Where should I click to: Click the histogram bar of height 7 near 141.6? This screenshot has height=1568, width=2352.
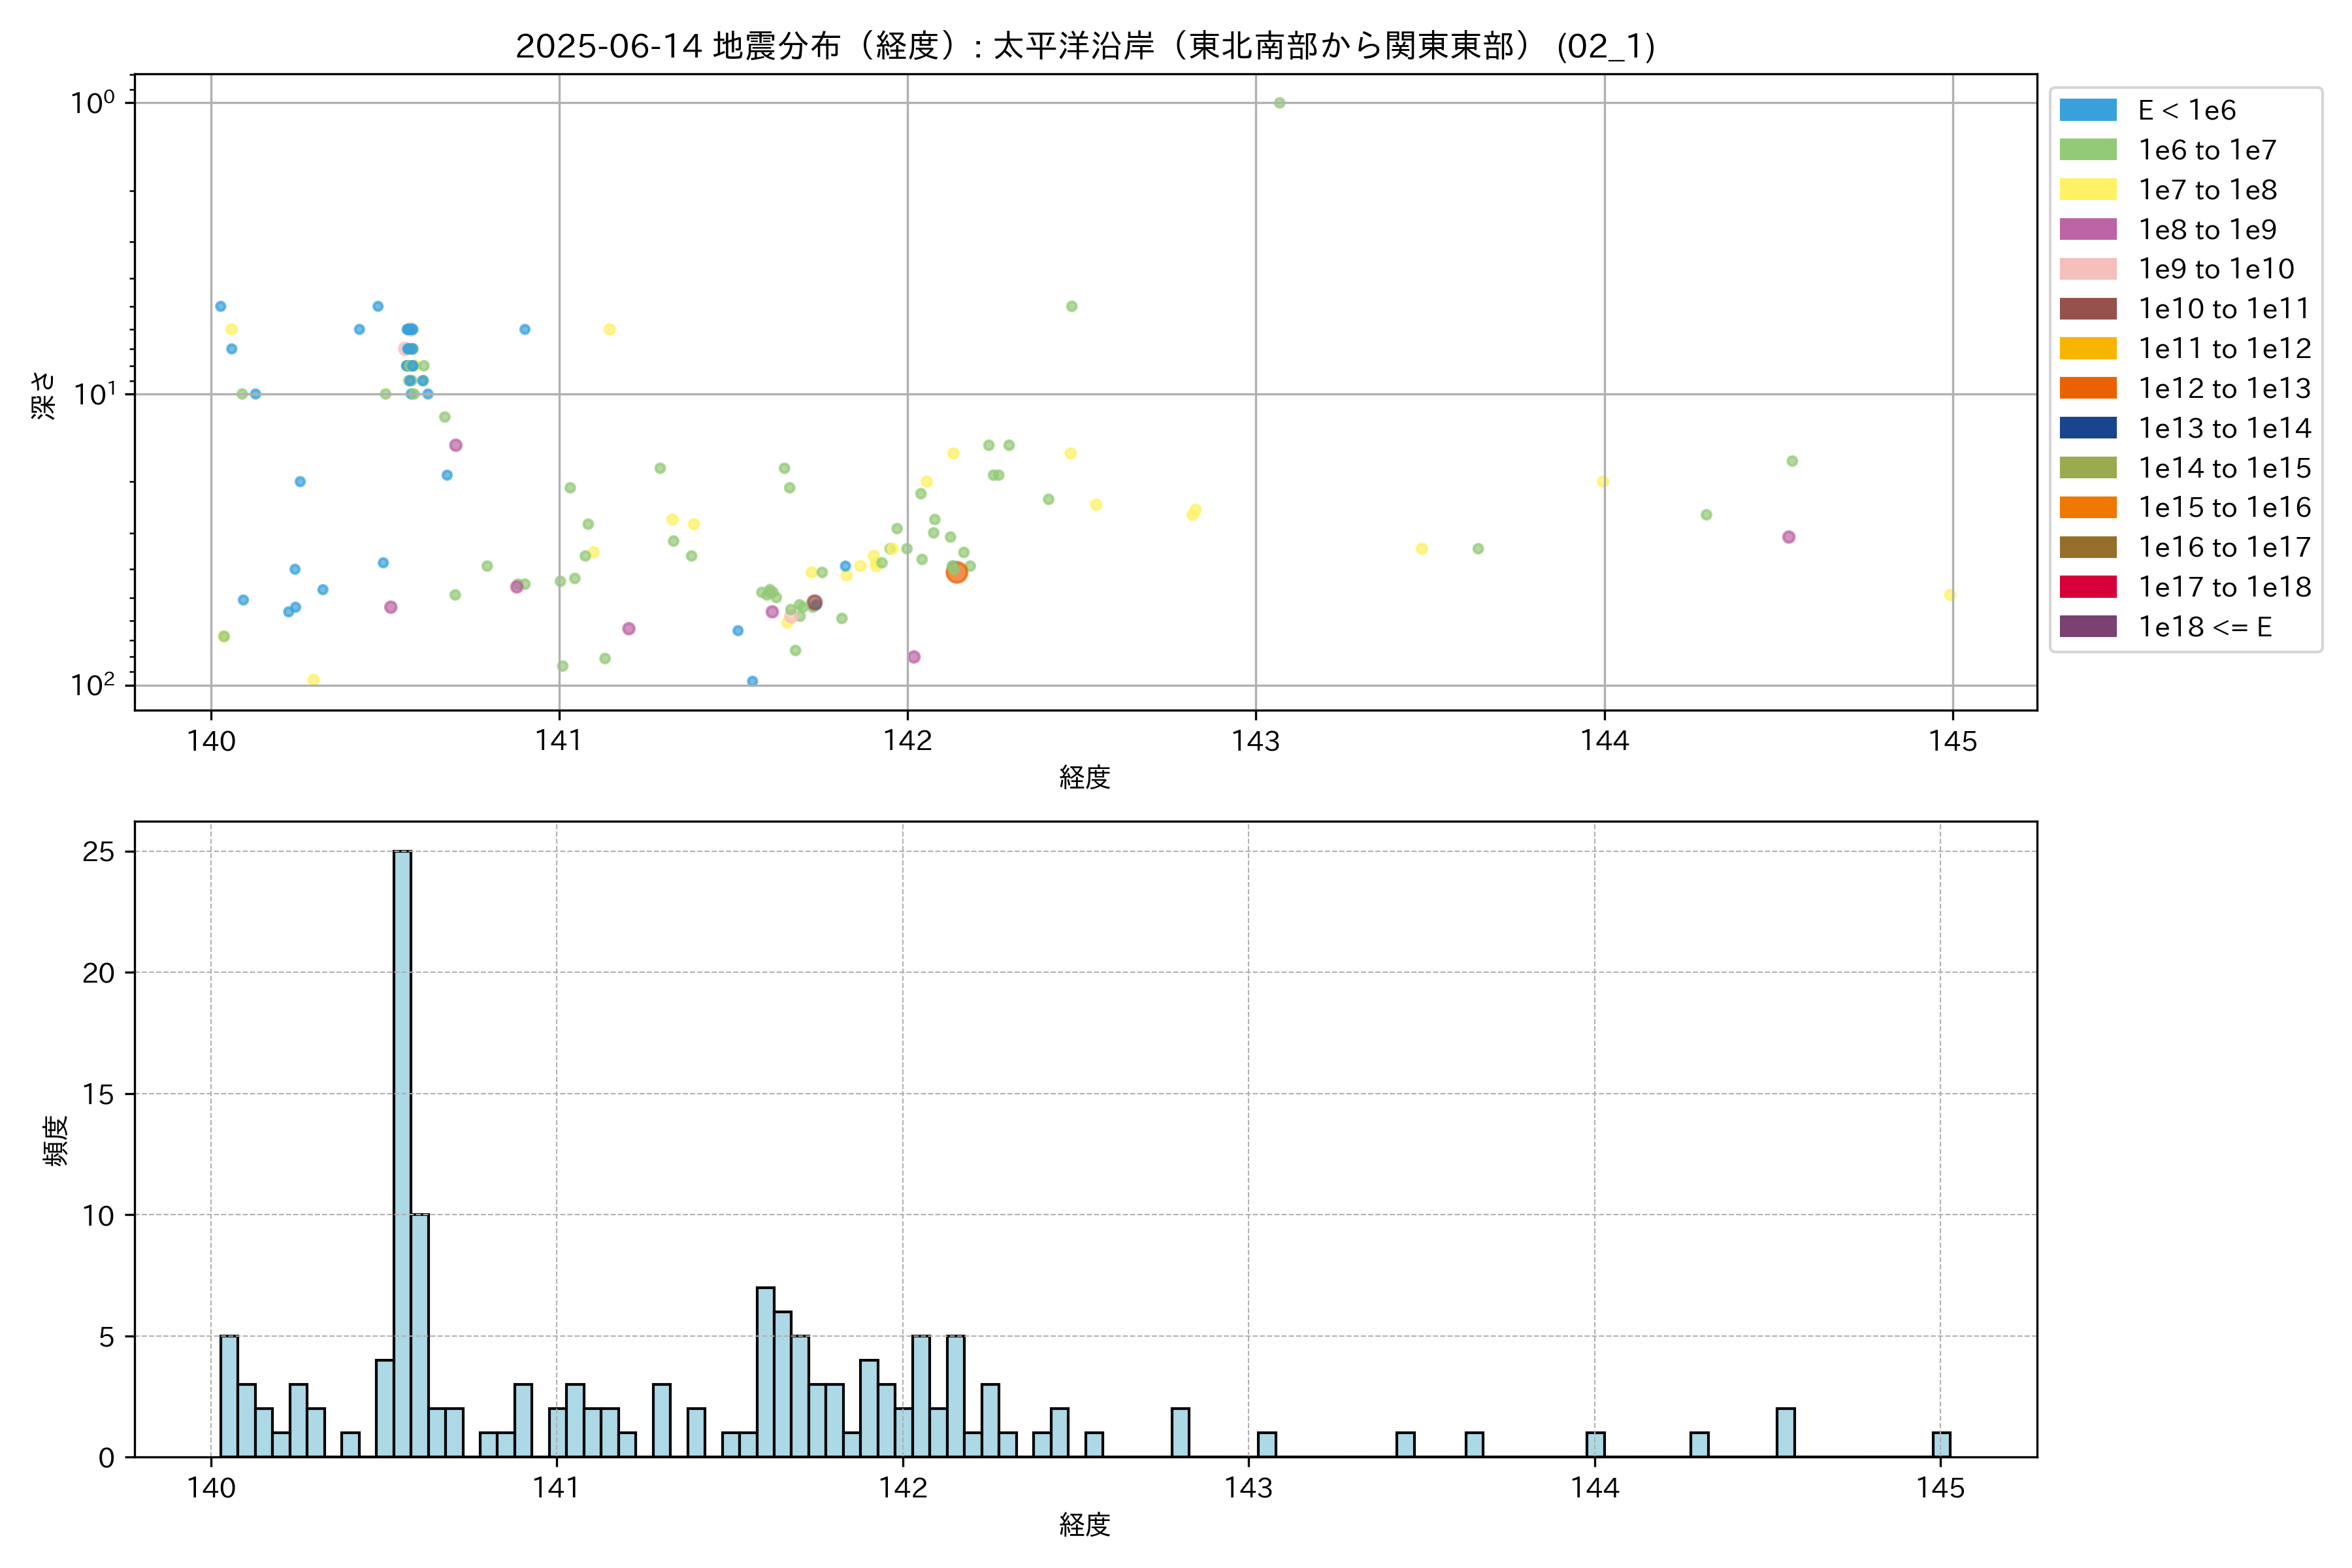(x=765, y=1372)
